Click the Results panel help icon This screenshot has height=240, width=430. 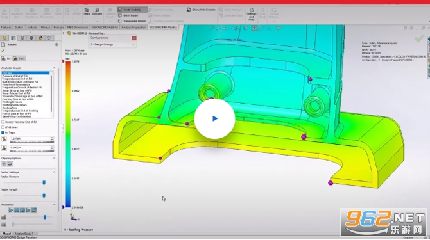56,45
